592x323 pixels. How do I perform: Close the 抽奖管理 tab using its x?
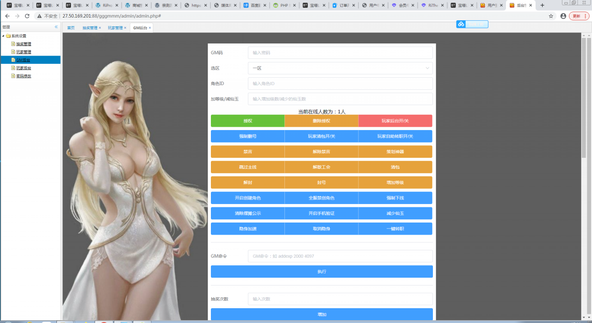pos(100,28)
